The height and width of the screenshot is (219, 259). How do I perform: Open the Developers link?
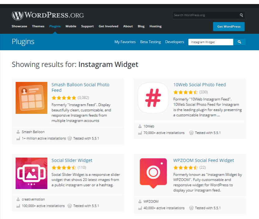click(x=175, y=42)
